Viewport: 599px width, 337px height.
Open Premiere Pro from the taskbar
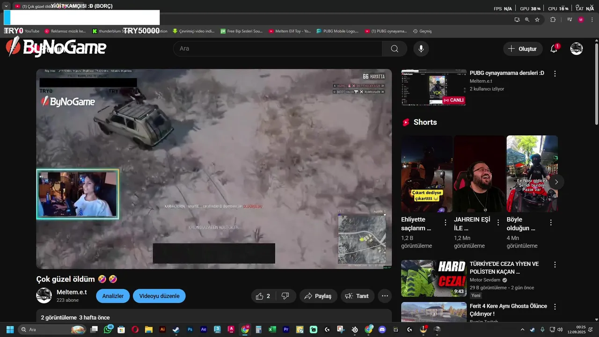click(x=286, y=330)
